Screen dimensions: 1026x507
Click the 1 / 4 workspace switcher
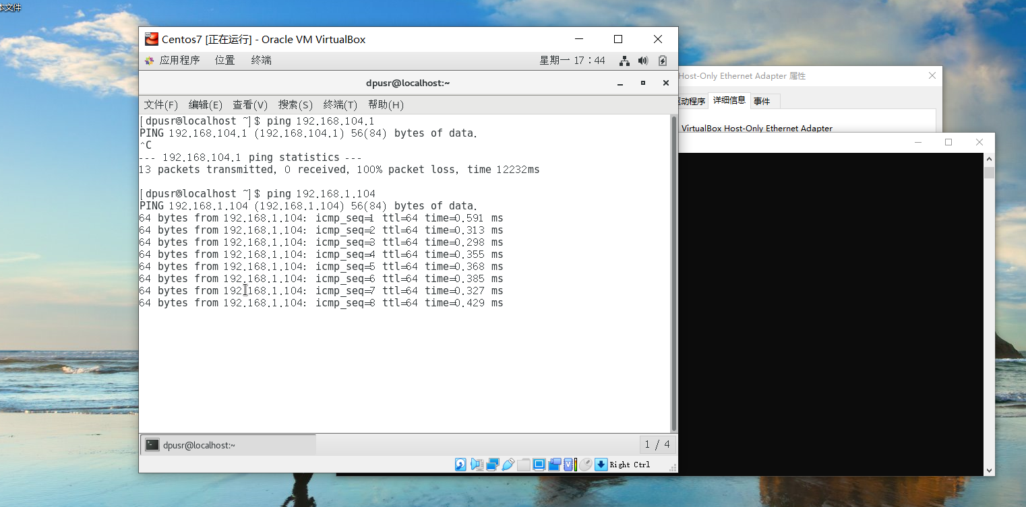pyautogui.click(x=657, y=444)
